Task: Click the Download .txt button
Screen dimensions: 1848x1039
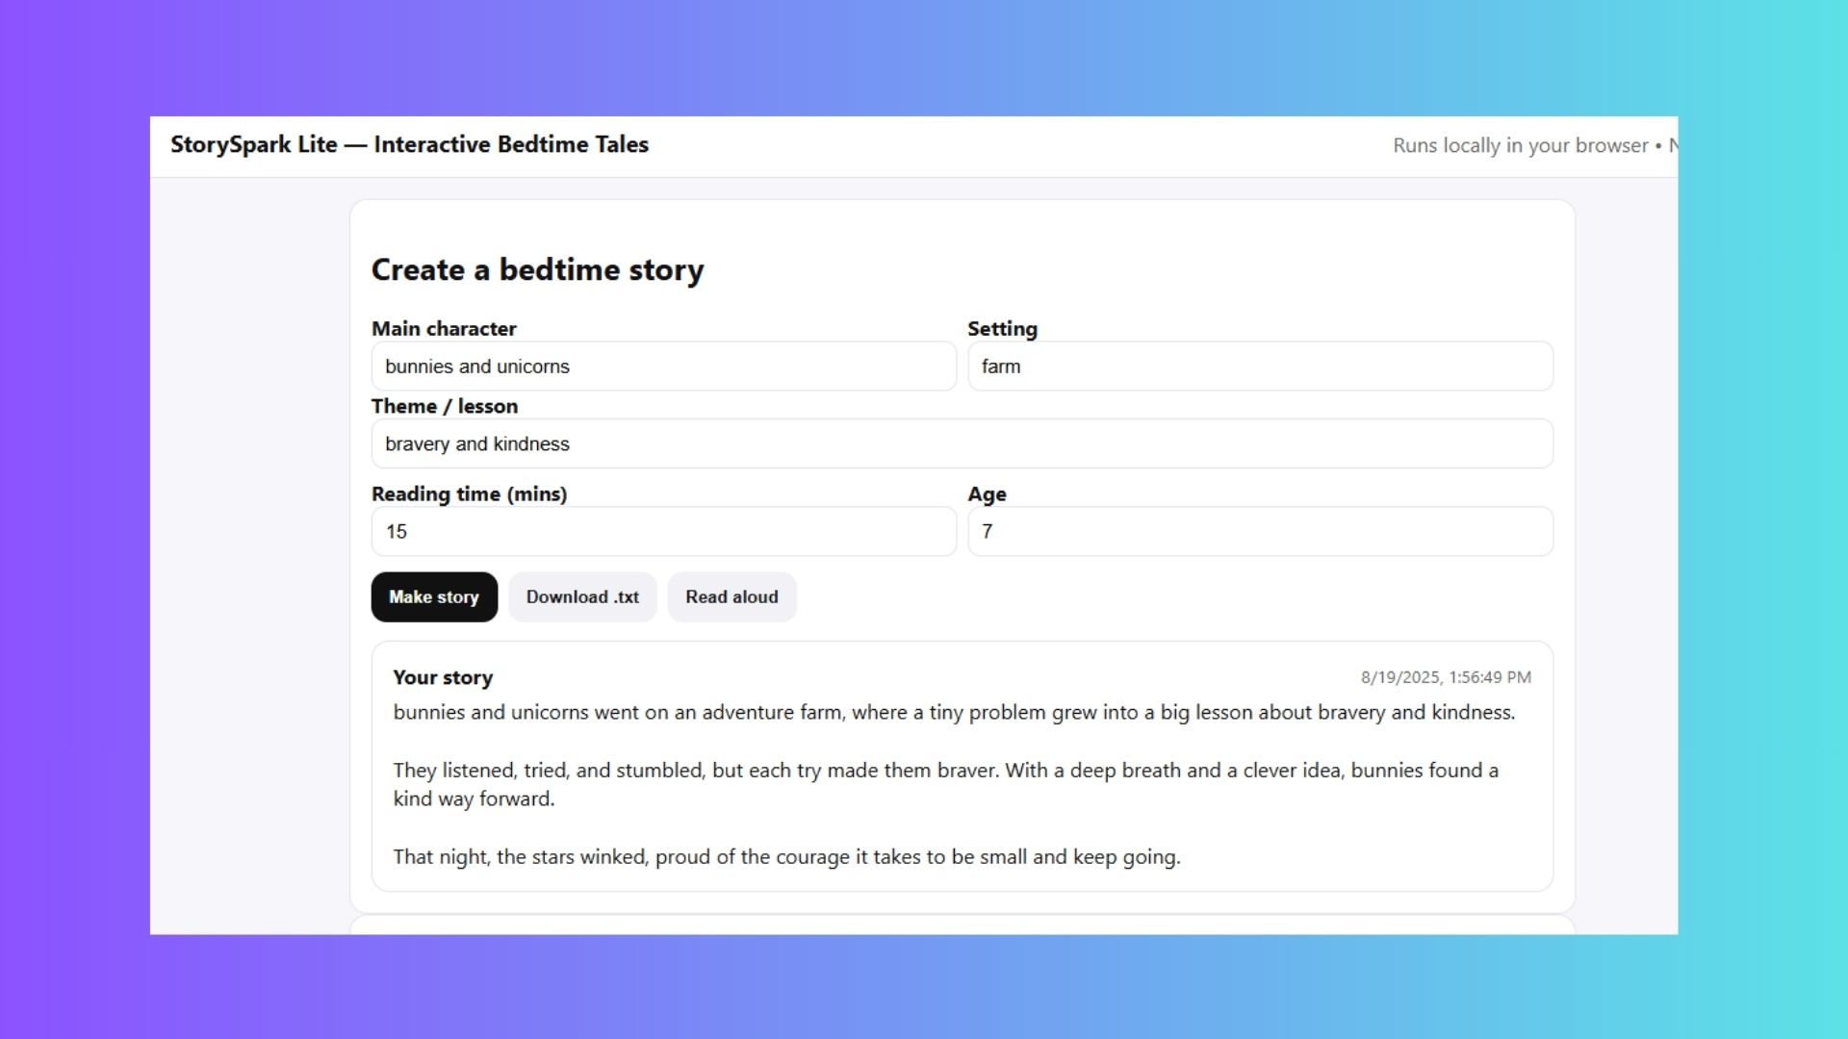Action: [582, 597]
